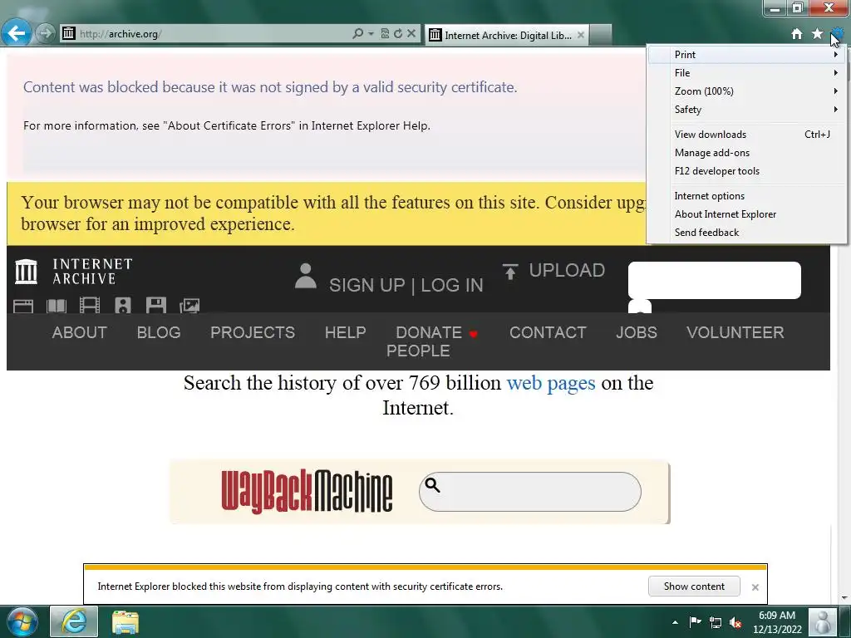The width and height of the screenshot is (851, 638).
Task: Click the Compatibility View icon
Action: tap(385, 33)
